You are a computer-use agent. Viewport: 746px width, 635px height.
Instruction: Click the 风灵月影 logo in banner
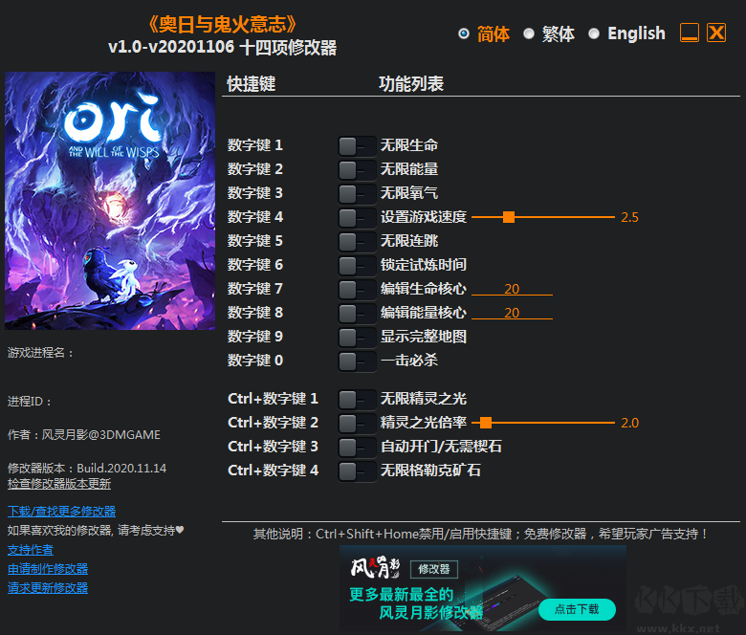click(375, 567)
